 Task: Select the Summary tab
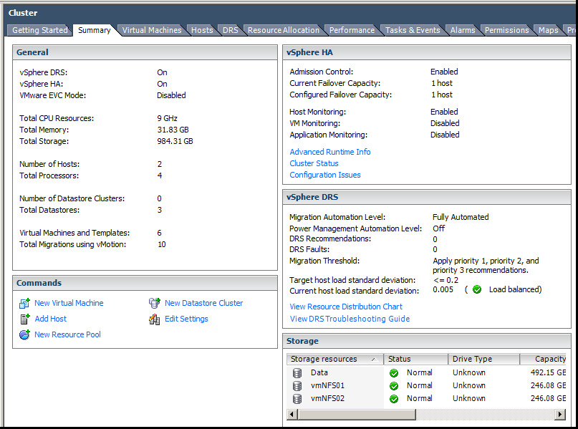(95, 30)
